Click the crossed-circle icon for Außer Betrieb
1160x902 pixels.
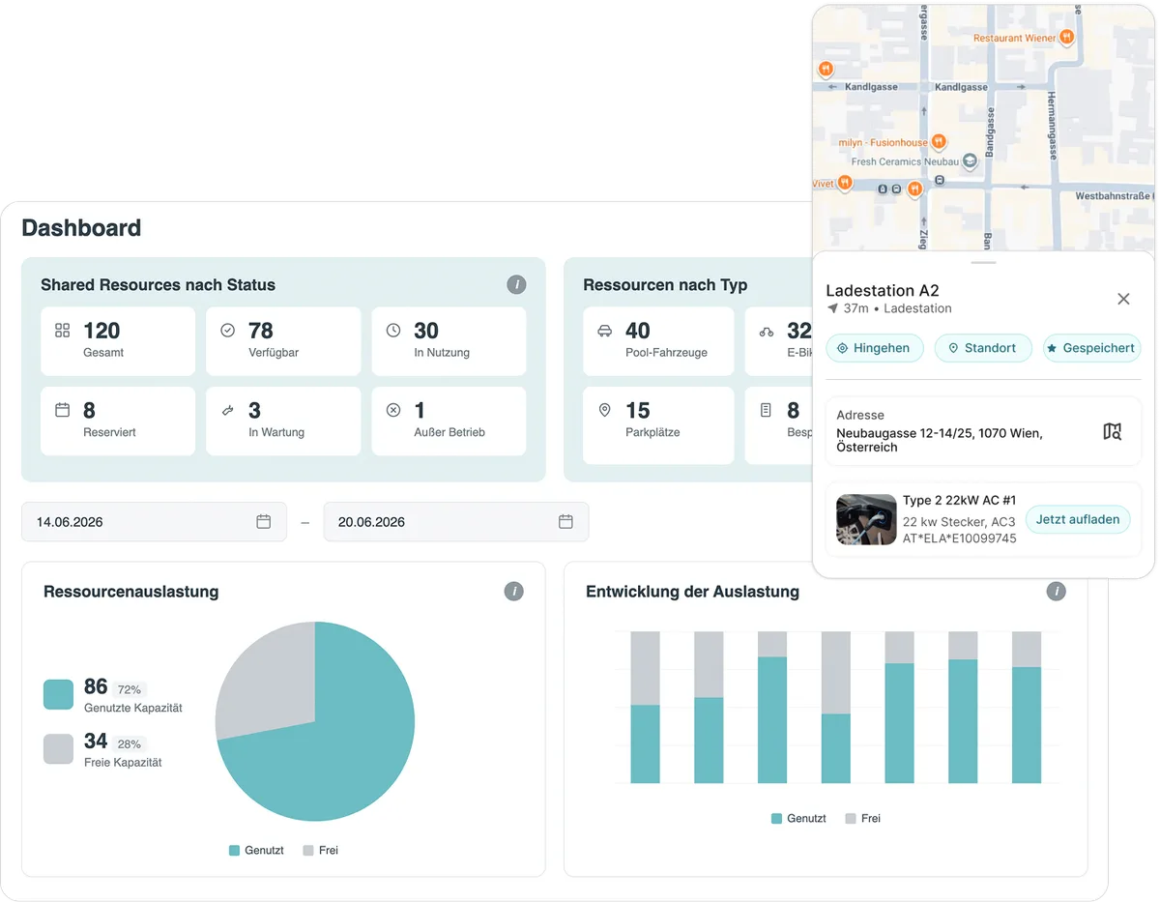coord(393,410)
